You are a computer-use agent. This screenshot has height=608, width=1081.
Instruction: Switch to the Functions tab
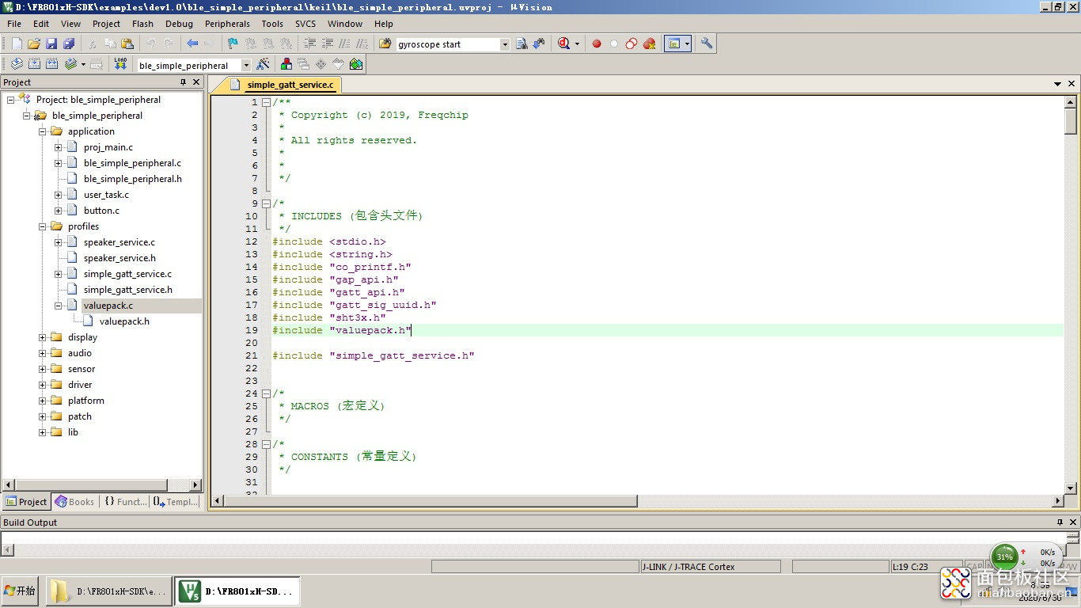[125, 502]
